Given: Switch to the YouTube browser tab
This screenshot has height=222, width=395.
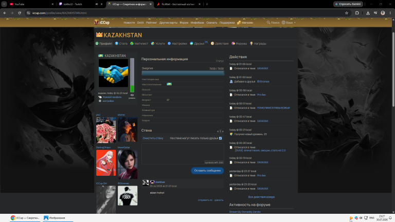Looking at the screenshot, I should coord(31,4).
